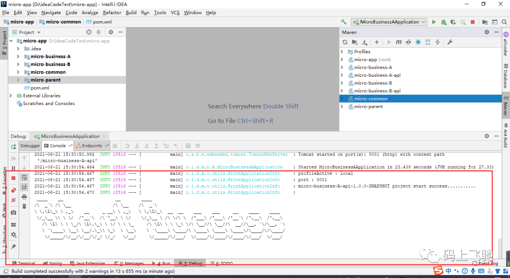Execute Maven goal icon in Maven toolbar
Viewport: 510px width, 278px height.
[x=399, y=42]
